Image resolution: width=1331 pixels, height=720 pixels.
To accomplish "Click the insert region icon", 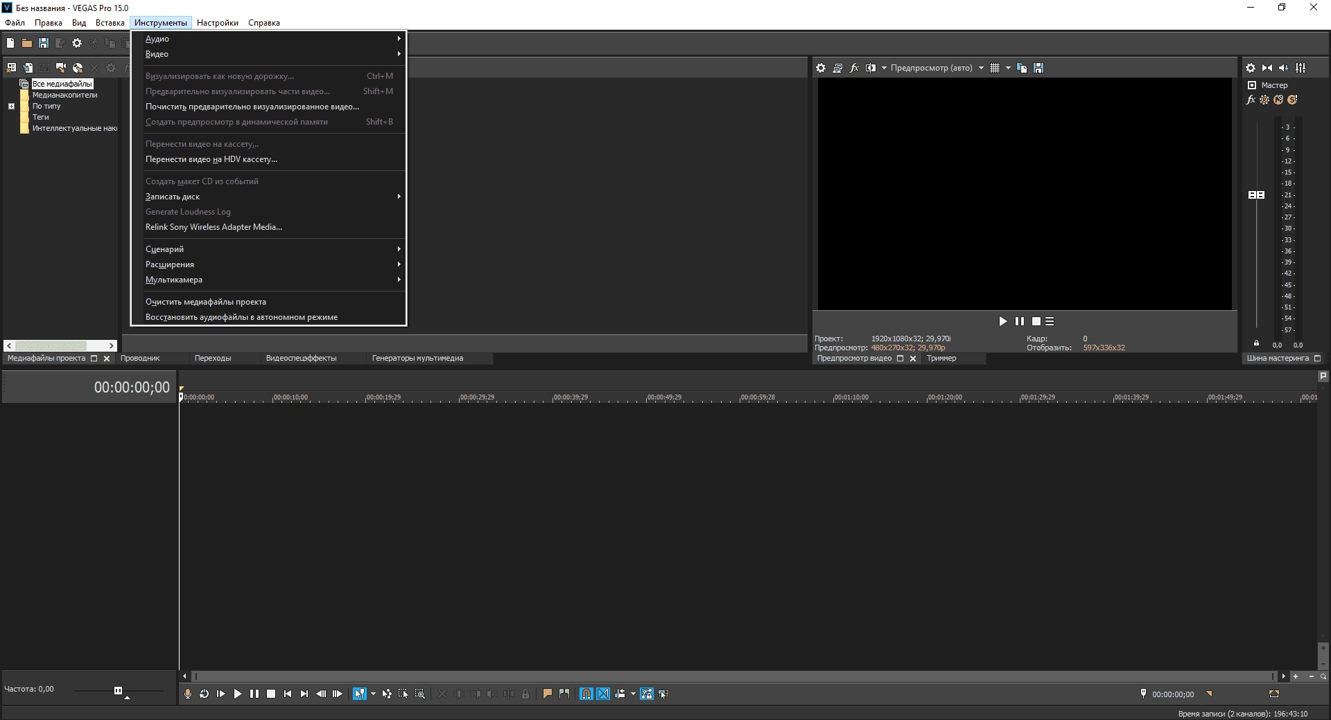I will coord(564,694).
